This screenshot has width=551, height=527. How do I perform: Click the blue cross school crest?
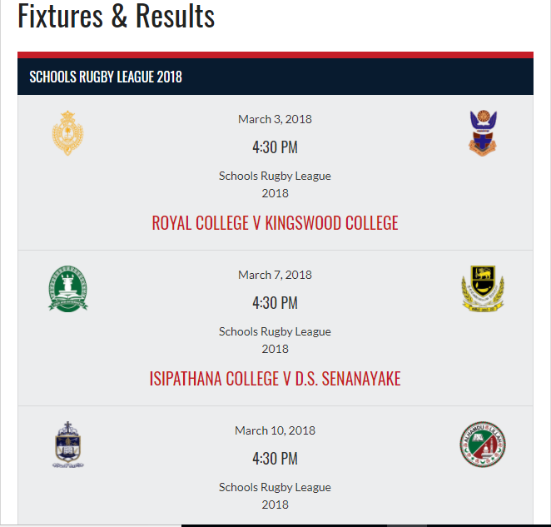pyautogui.click(x=67, y=445)
